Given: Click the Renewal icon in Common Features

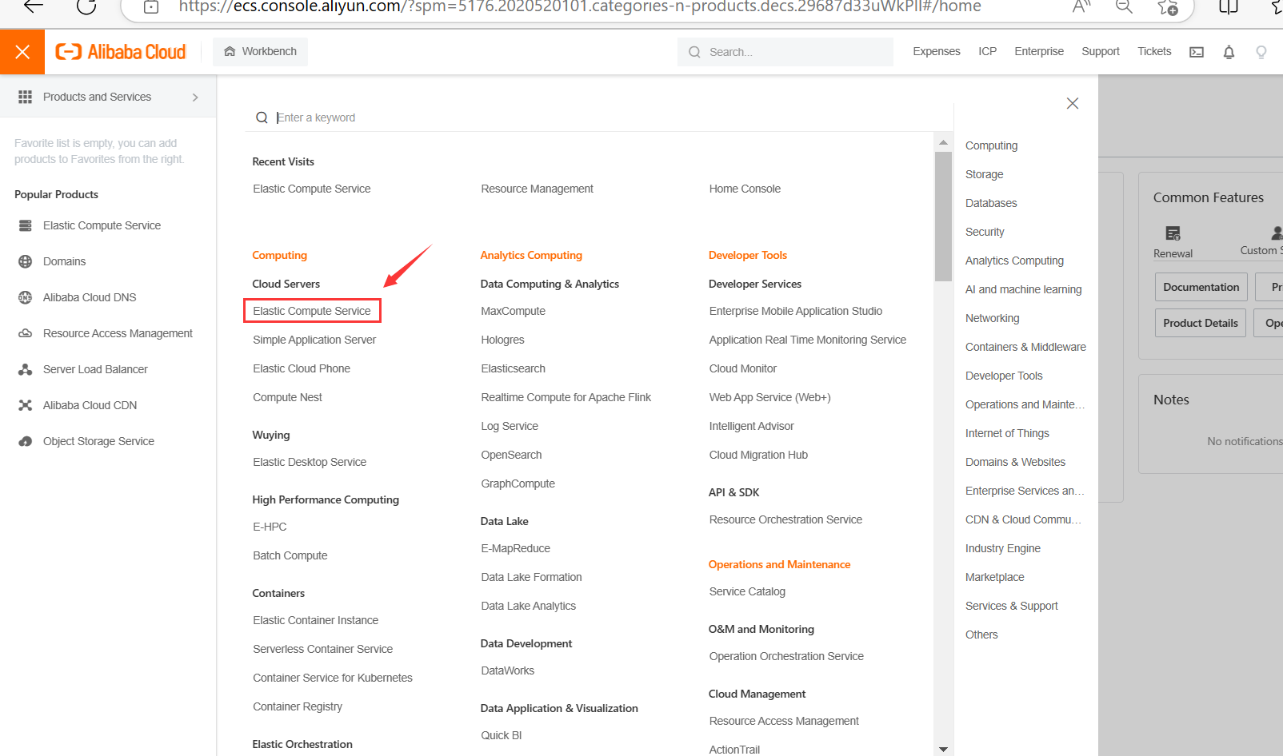Looking at the screenshot, I should (1173, 233).
